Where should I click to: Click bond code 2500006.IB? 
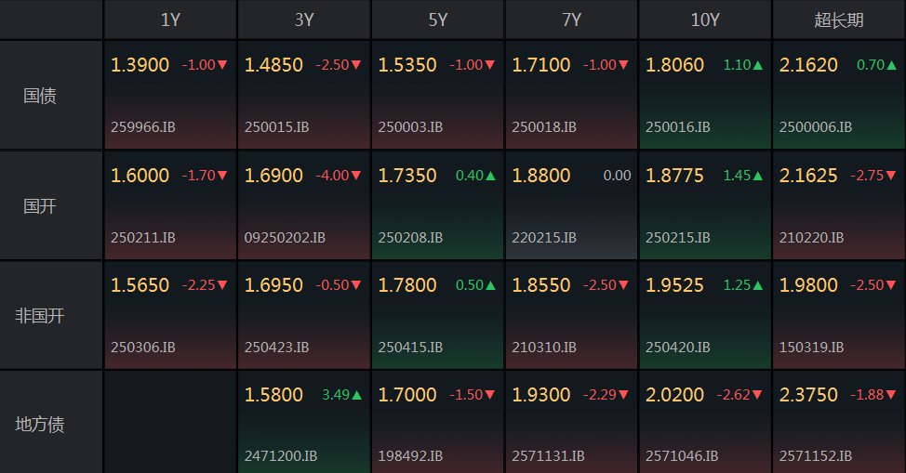pos(815,127)
